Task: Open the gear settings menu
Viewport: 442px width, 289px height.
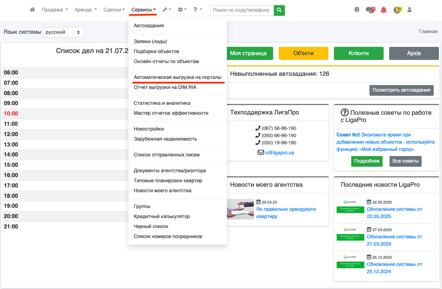Action: point(182,10)
